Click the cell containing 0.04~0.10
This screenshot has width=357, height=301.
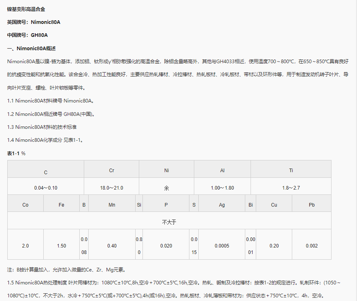pos(45,187)
